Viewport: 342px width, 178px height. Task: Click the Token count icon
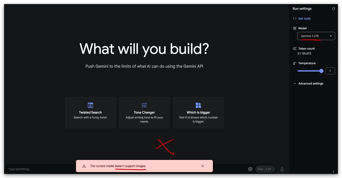click(295, 49)
